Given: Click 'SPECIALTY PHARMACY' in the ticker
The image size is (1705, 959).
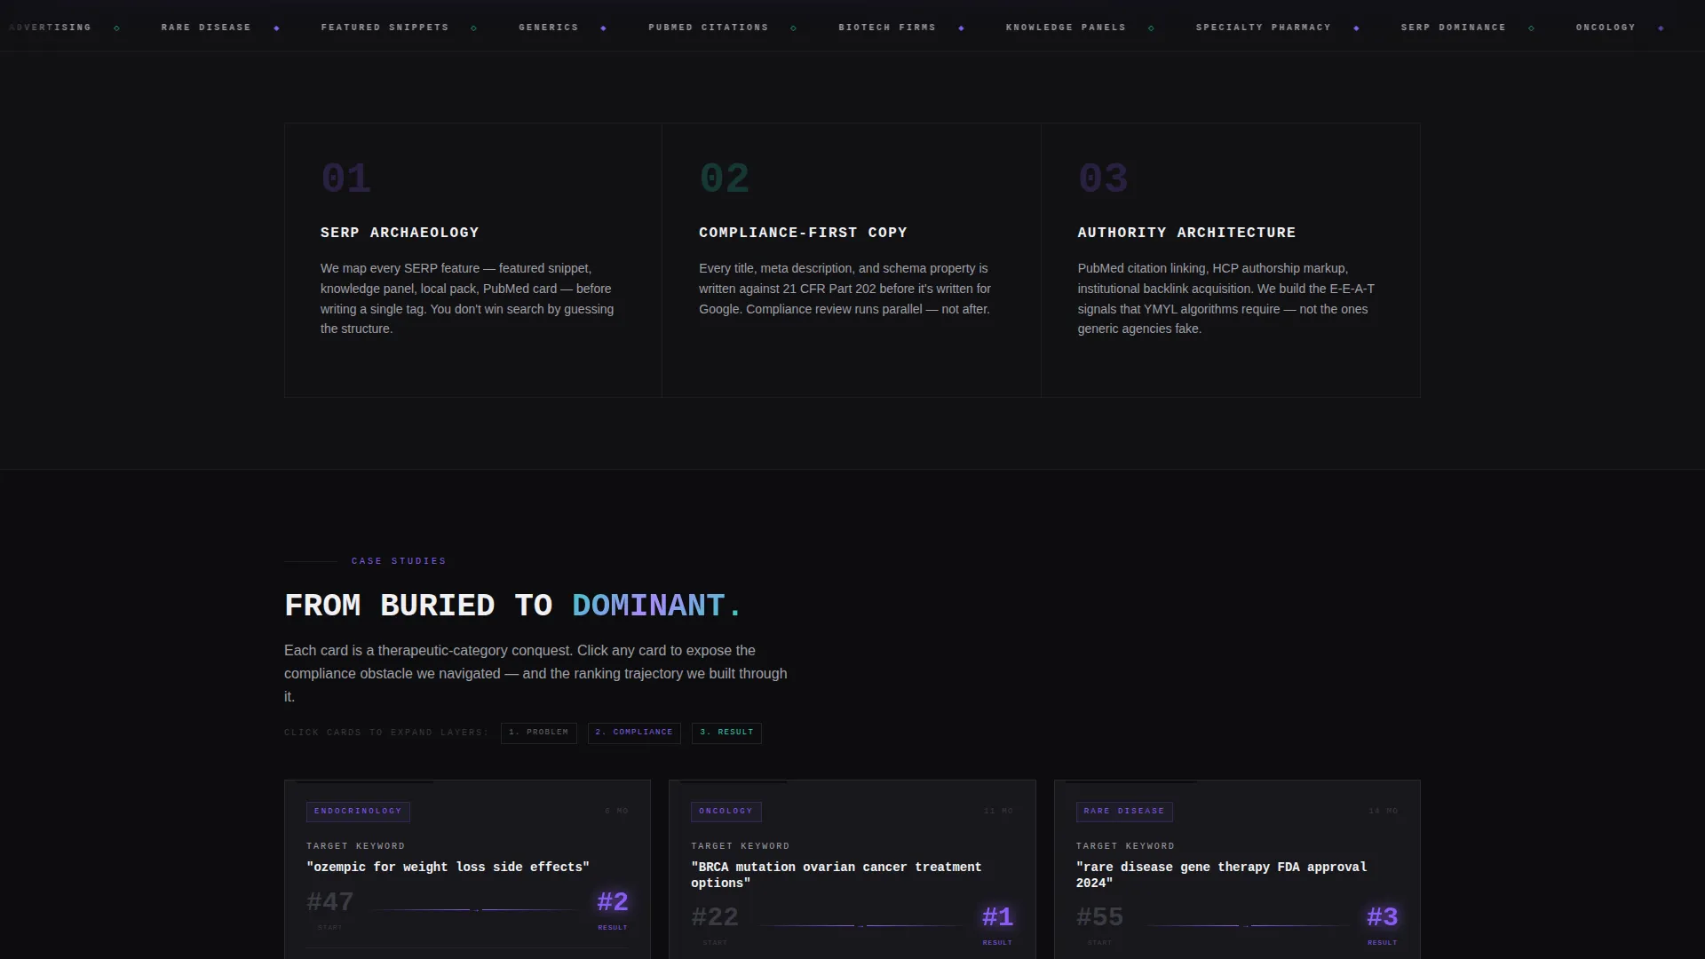Looking at the screenshot, I should pos(1264,28).
